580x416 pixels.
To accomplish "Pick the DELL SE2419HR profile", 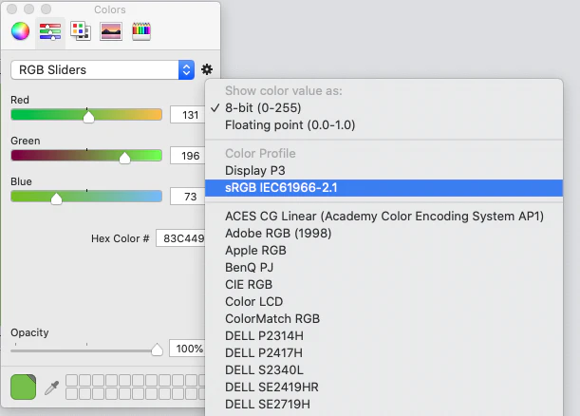I will click(x=384, y=387).
